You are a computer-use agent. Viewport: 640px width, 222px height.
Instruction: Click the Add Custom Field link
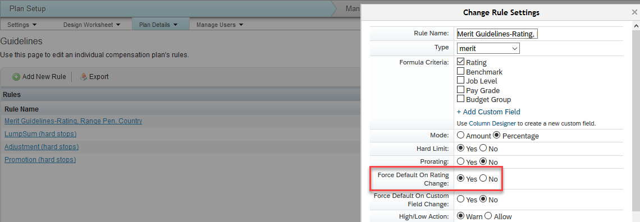(x=488, y=112)
